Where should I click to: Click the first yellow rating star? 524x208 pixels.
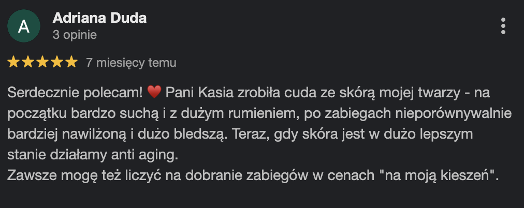pos(13,63)
